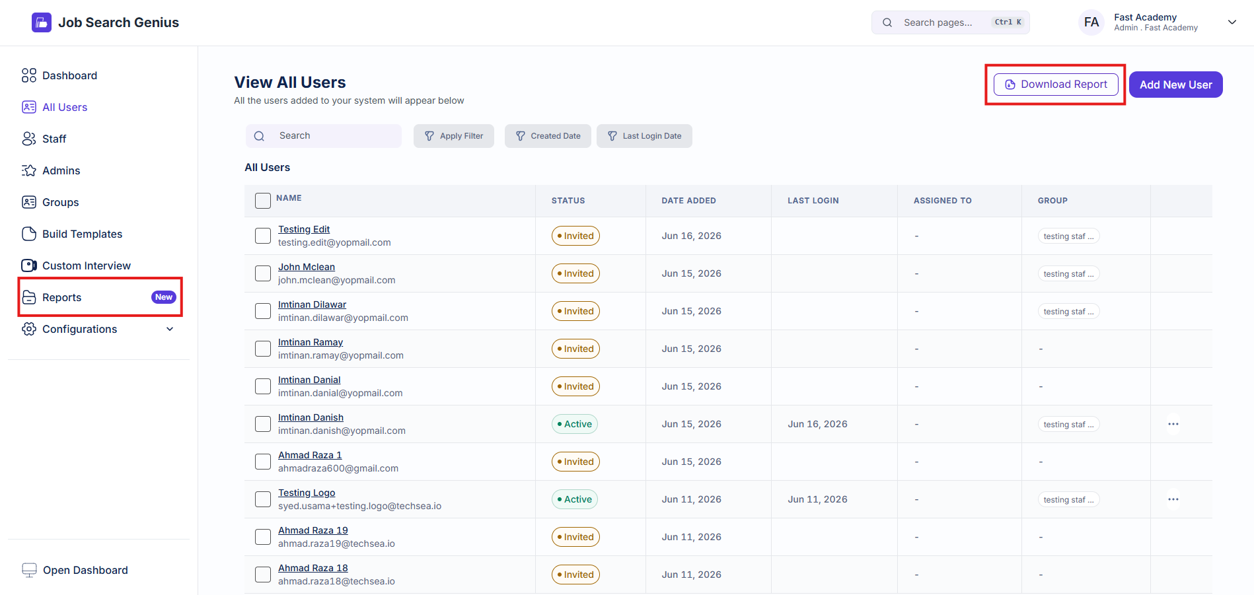This screenshot has height=595, width=1254.
Task: Open Build Templates
Action: (x=83, y=234)
